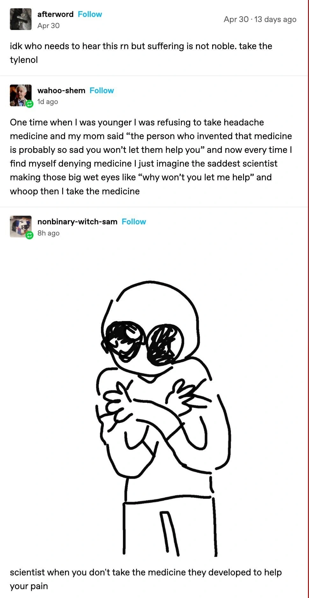This screenshot has height=598, width=309.
Task: Follow wahoo-shem
Action: pos(102,91)
